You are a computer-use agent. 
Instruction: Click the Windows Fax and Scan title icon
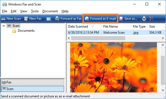point(5,4)
